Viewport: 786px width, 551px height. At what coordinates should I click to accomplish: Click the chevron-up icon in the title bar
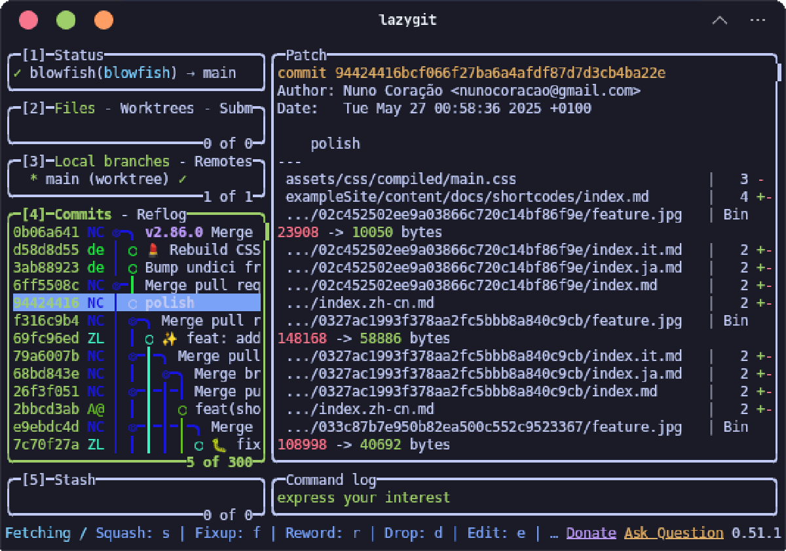(x=719, y=20)
